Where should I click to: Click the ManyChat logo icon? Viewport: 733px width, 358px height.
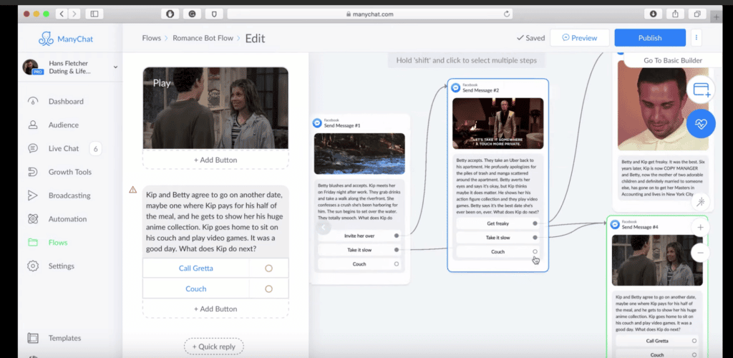click(x=47, y=39)
